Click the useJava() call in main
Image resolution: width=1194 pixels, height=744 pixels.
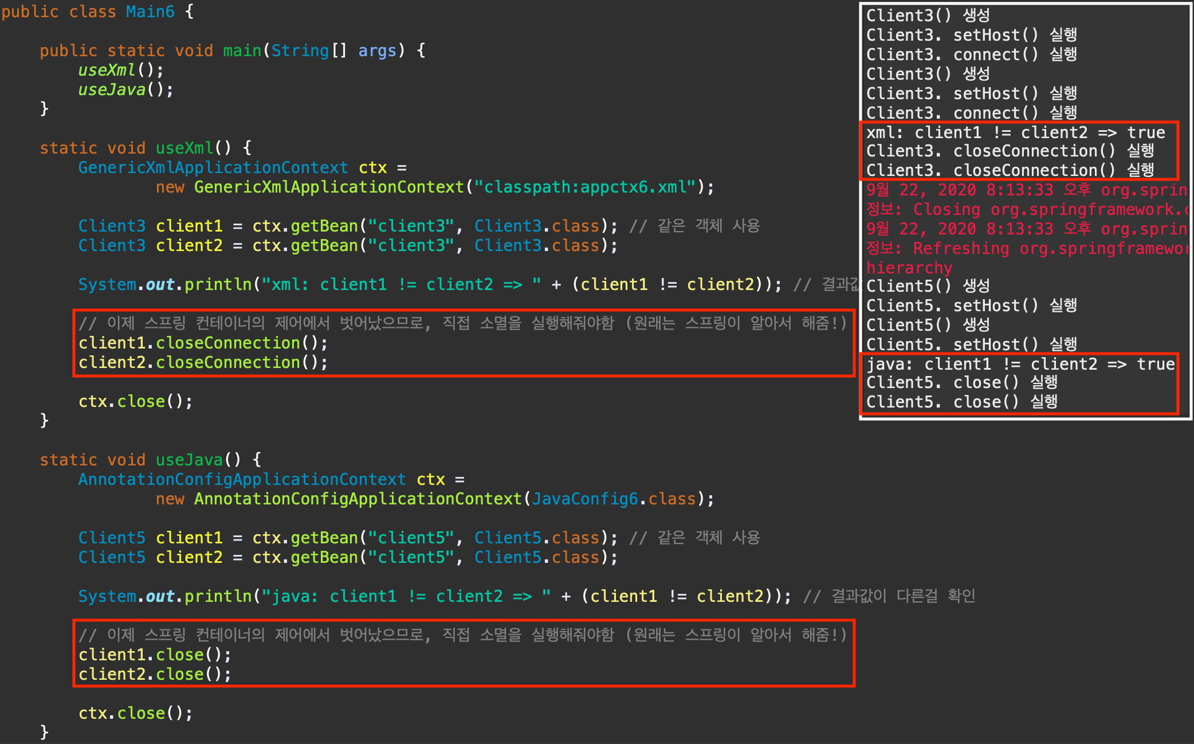125,89
